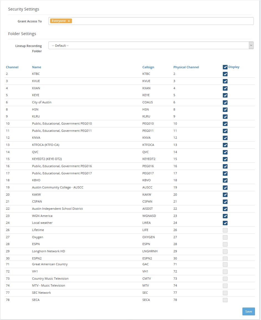Click the Display column header label

pyautogui.click(x=234, y=67)
